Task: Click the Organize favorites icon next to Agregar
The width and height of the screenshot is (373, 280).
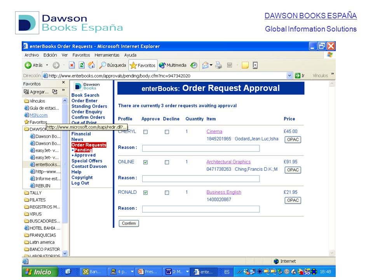Action: pyautogui.click(x=55, y=92)
